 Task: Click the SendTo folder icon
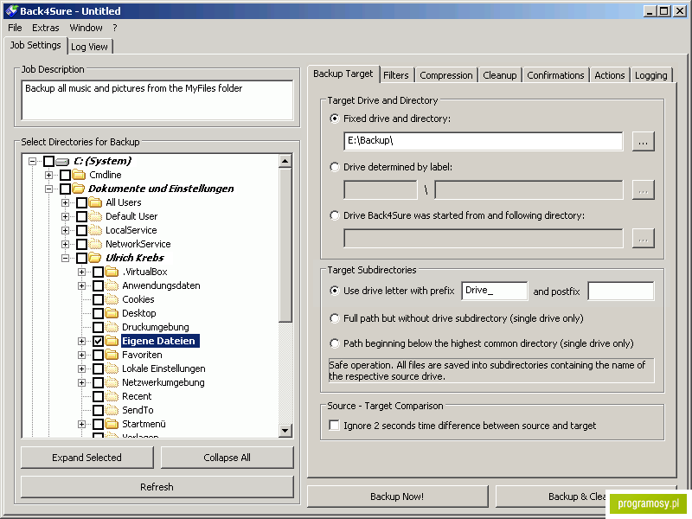(112, 410)
